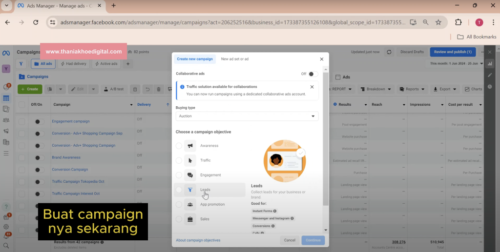This screenshot has width=500, height=252.
Task: Choose the Leads campaign objective
Action: (x=179, y=190)
